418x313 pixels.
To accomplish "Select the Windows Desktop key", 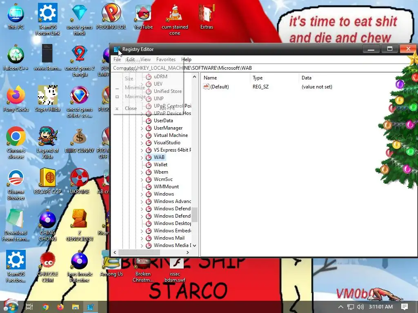I will [x=172, y=223].
